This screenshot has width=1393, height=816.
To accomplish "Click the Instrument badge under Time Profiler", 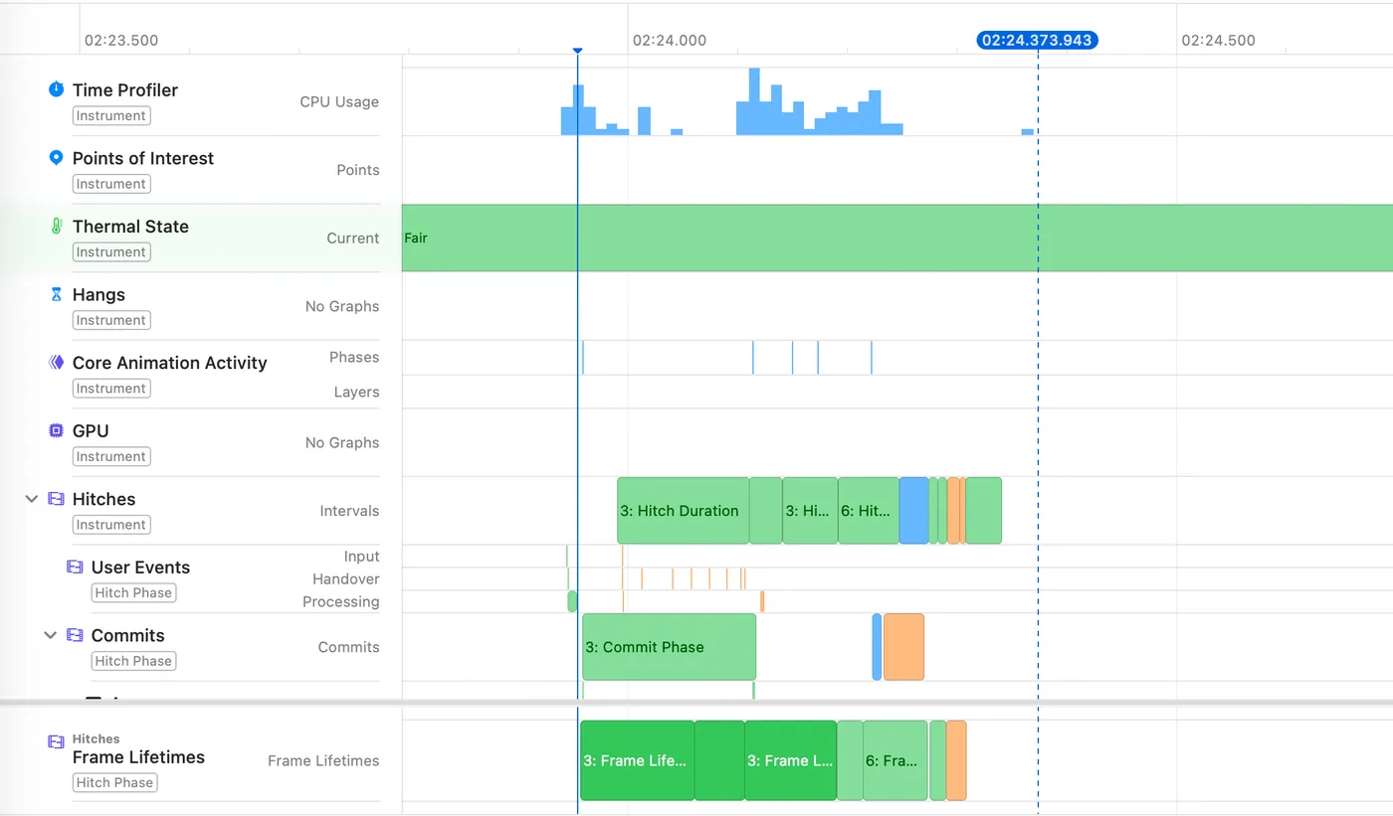I will point(111,115).
